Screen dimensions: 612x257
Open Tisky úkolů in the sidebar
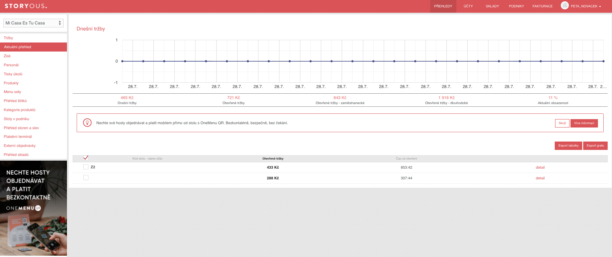pos(33,74)
